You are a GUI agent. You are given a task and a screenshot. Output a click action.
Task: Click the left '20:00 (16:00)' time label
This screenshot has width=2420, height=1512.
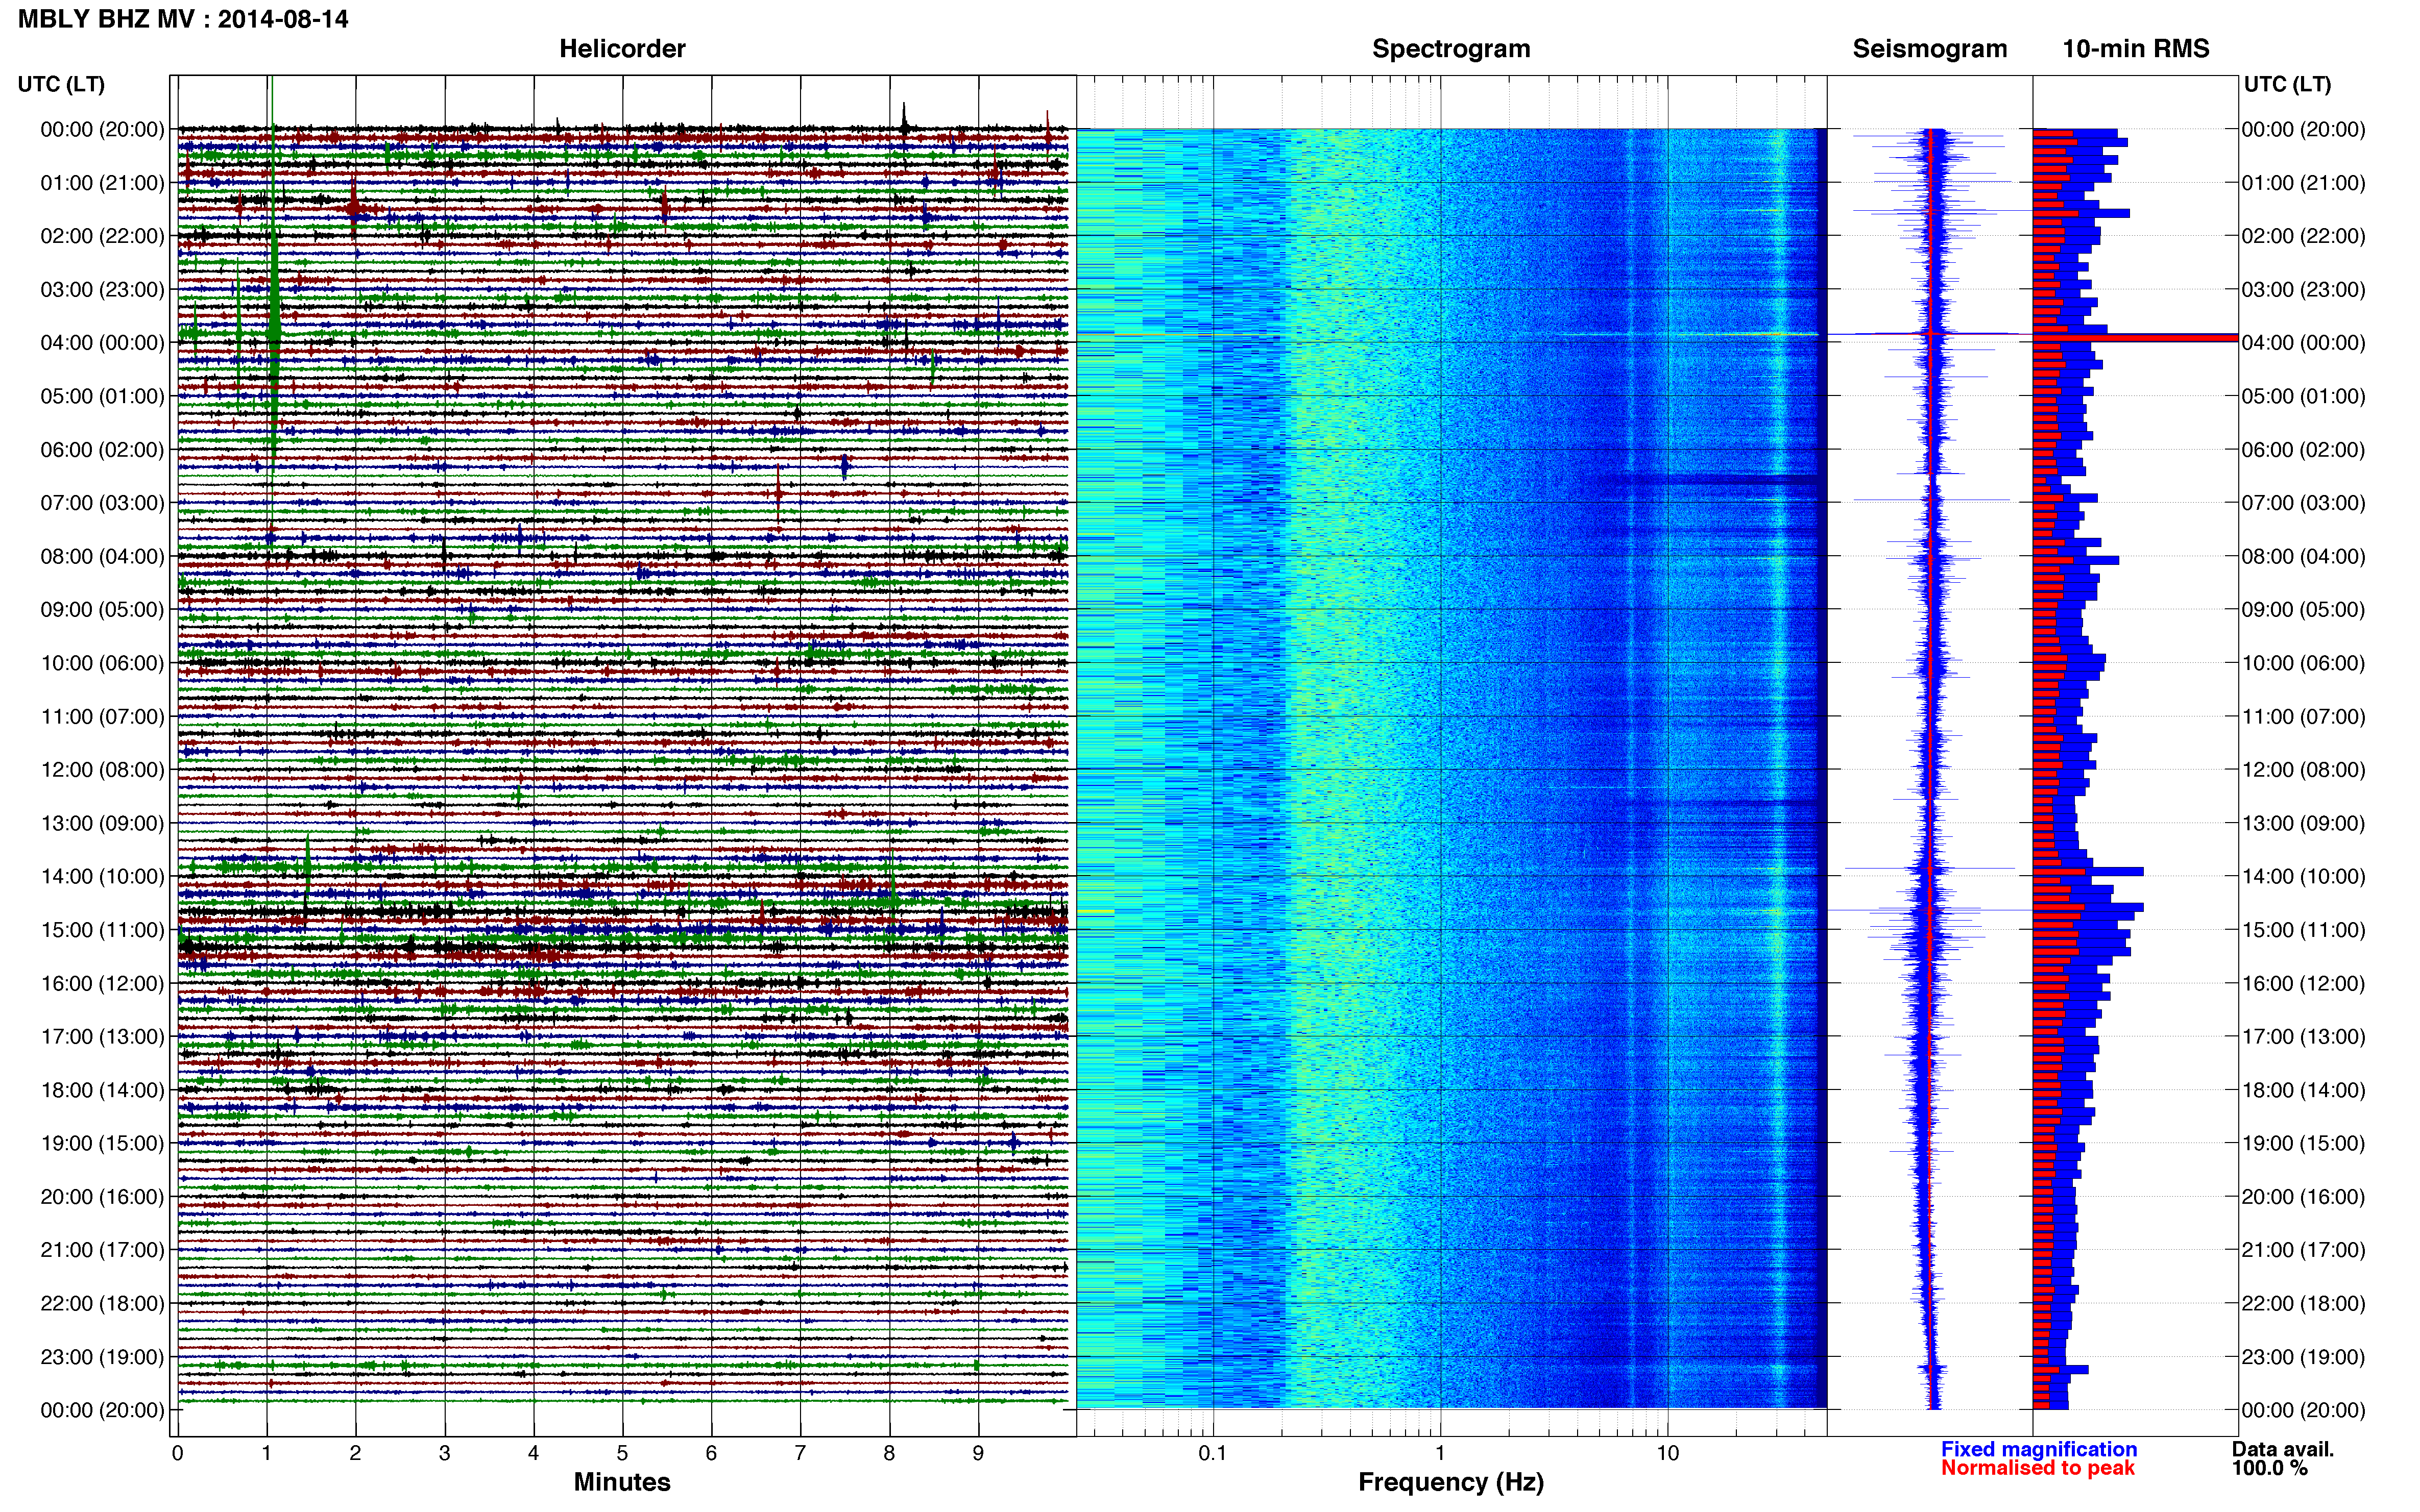click(x=102, y=1197)
